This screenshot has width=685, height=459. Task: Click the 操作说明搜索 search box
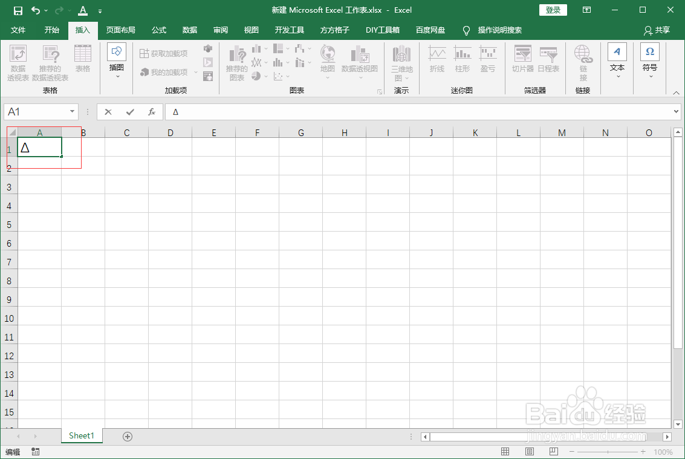[500, 30]
